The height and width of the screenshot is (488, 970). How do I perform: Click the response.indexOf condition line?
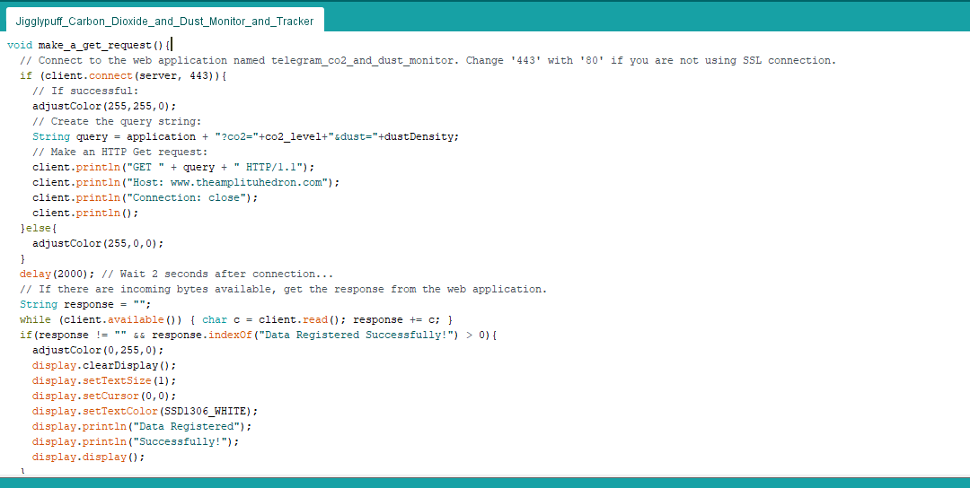[x=258, y=335]
